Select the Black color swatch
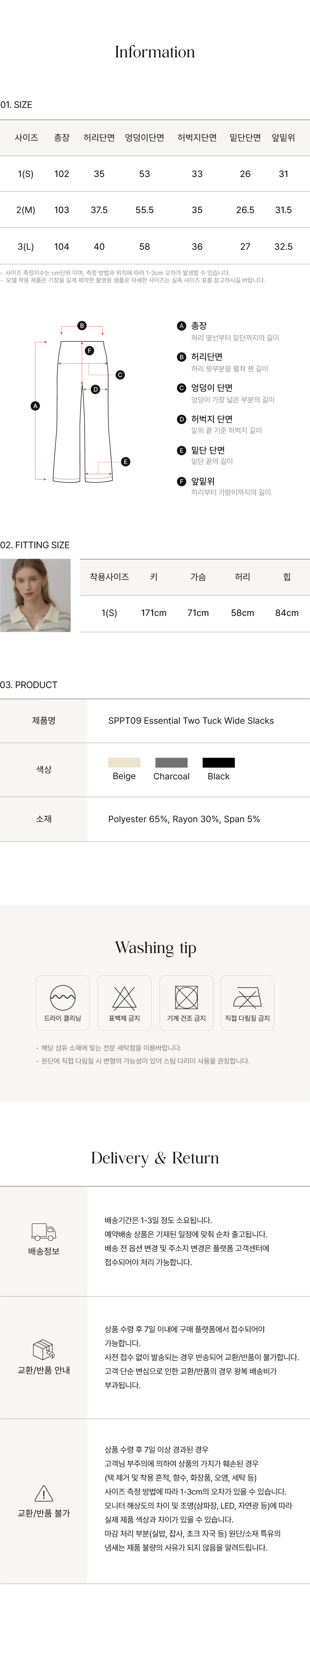Viewport: 310px width, 1680px height. [218, 762]
